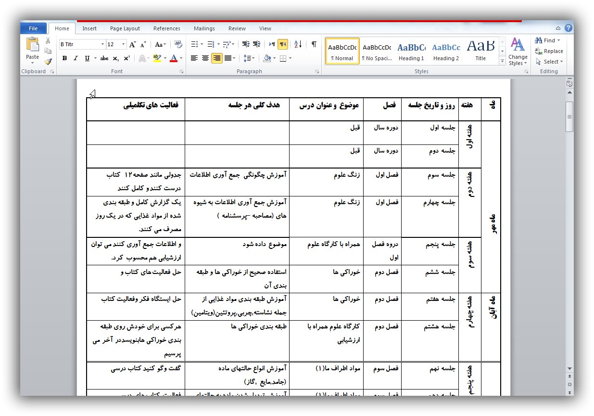
Task: Open the multilevel list button
Action: coord(227,44)
